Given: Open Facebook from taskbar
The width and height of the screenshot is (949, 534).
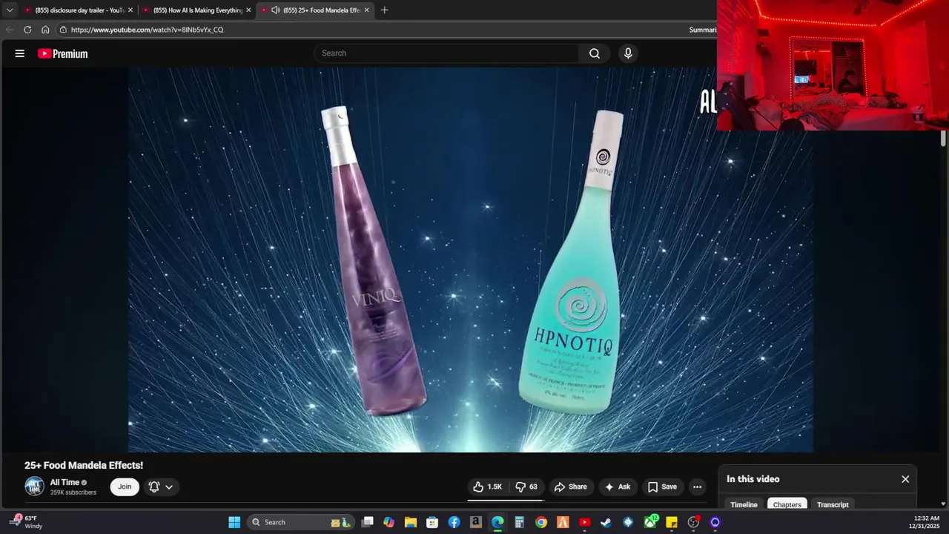Looking at the screenshot, I should [454, 522].
